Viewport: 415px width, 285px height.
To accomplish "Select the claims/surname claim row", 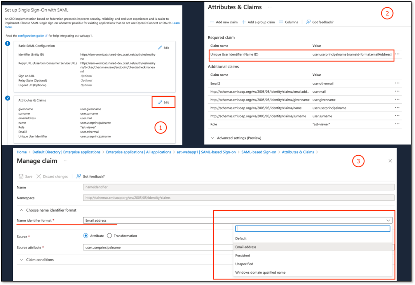I will coord(305,116).
